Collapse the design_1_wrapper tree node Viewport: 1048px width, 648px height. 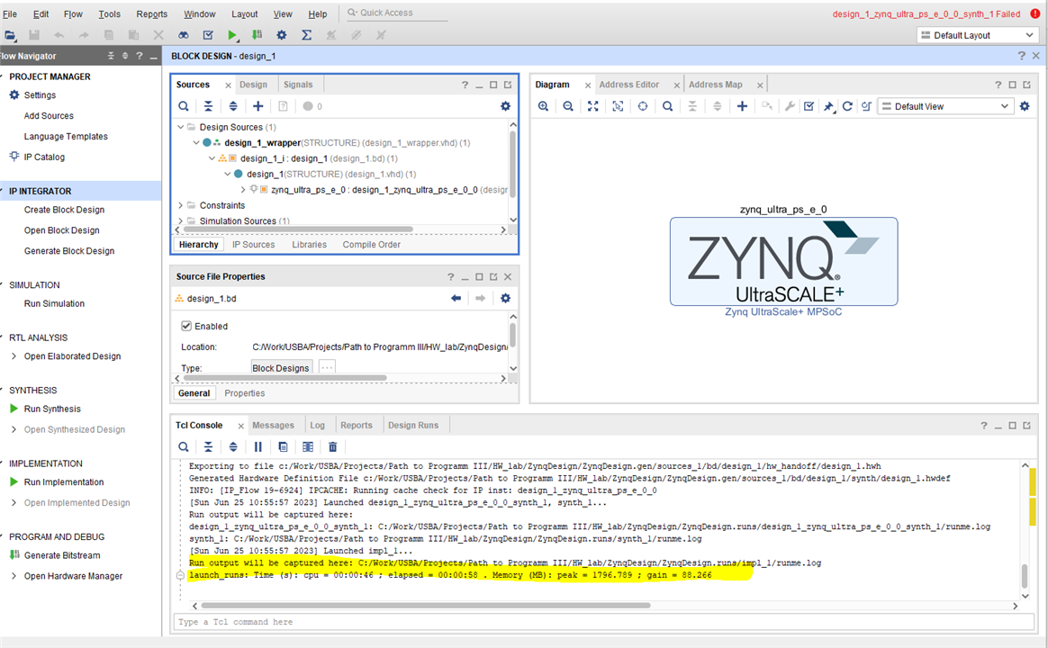click(196, 143)
